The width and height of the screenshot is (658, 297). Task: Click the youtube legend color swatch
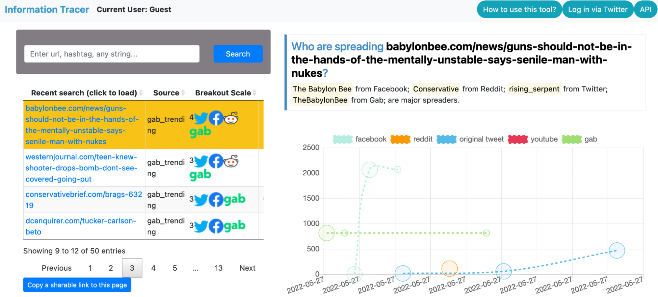tap(517, 139)
